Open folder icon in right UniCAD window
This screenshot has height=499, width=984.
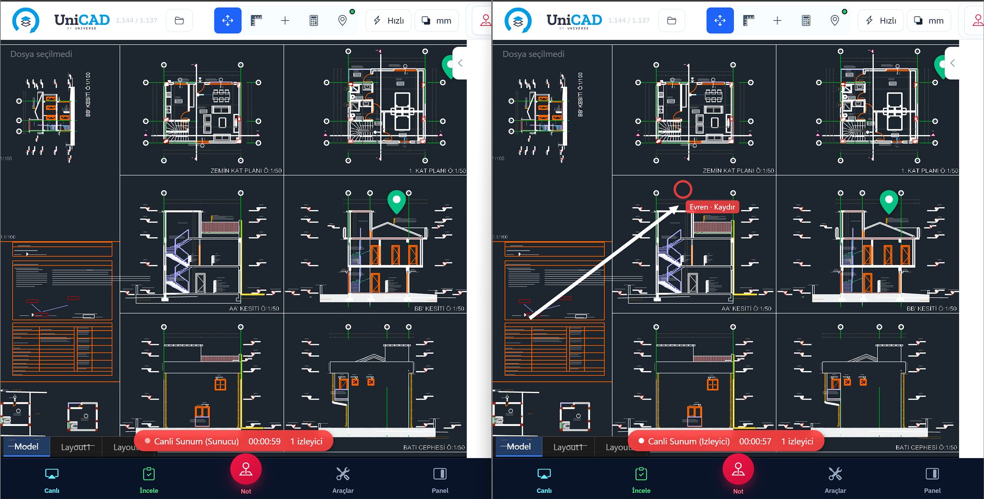(672, 21)
